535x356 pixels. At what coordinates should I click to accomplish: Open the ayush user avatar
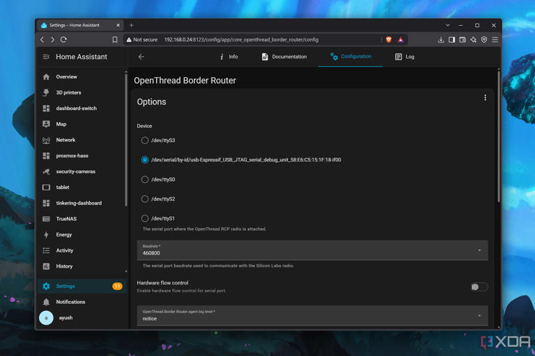[47, 318]
